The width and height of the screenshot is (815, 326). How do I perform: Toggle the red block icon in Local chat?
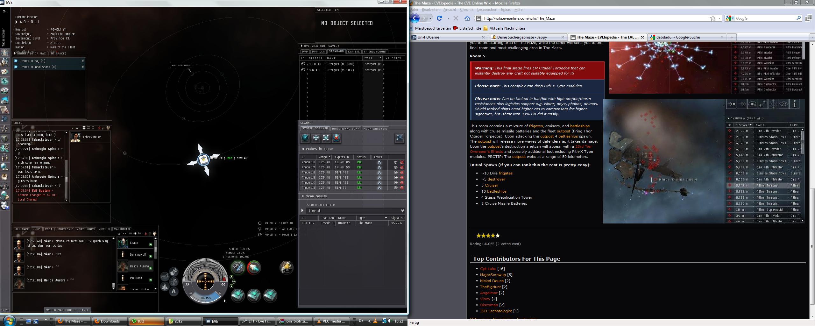point(99,128)
